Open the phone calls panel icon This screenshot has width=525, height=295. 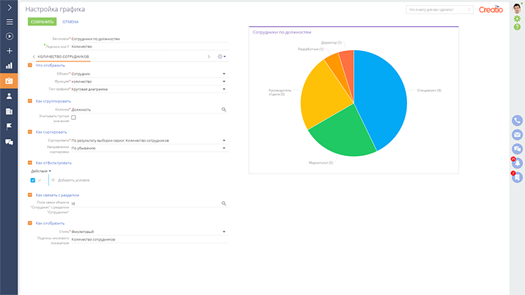click(517, 121)
